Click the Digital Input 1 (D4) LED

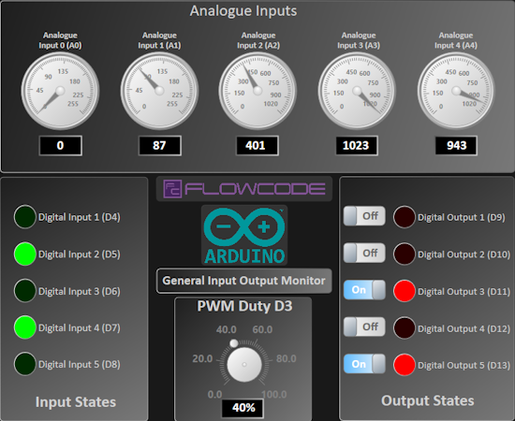25,216
